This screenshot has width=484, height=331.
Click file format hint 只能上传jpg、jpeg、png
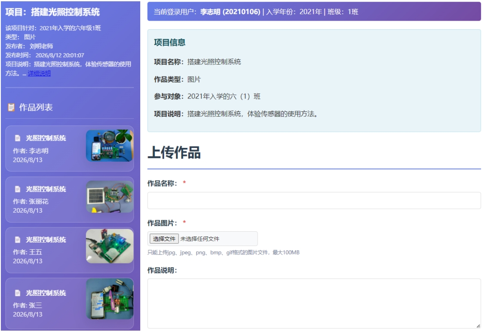(x=223, y=252)
